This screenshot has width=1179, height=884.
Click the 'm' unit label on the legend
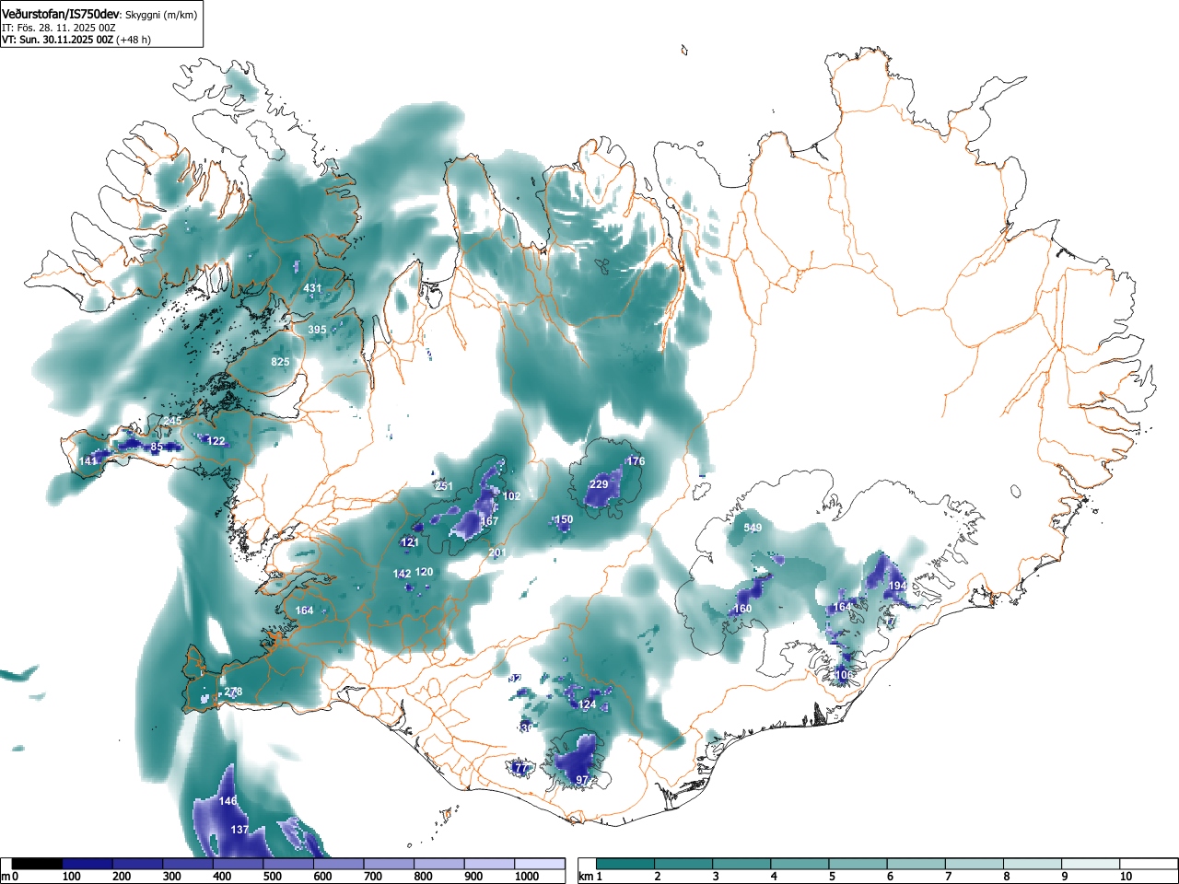[x=6, y=877]
